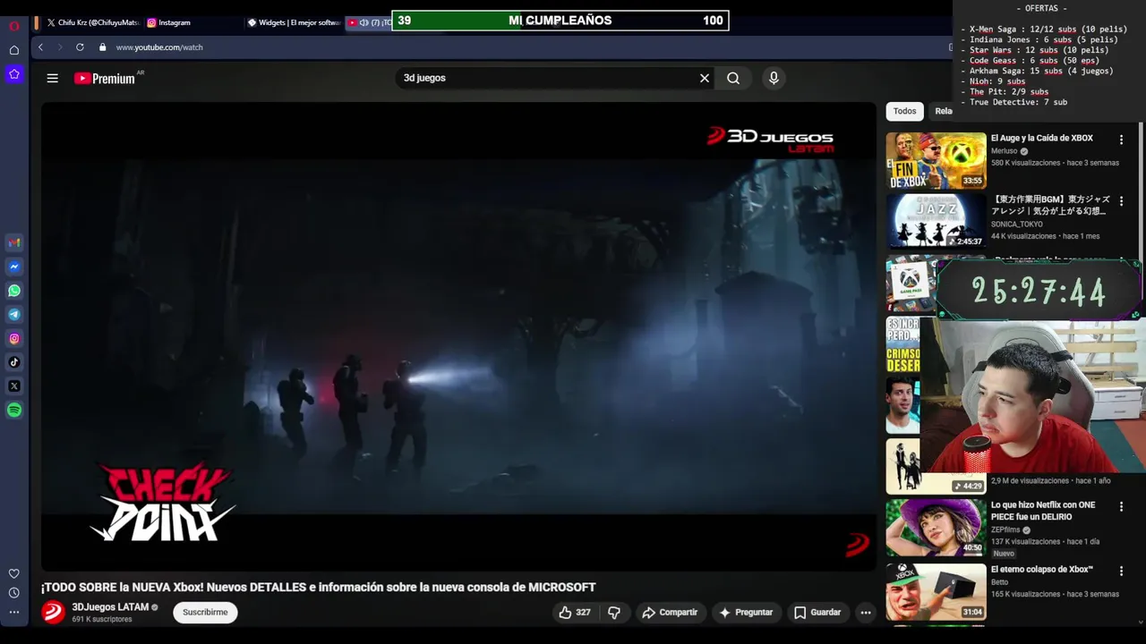Click the 3D Juegos LATAM watermark on the video
This screenshot has height=644, width=1146.
point(770,140)
